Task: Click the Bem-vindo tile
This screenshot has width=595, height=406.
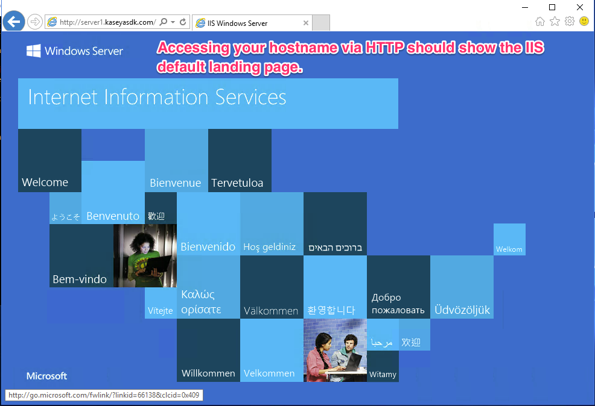Action: tap(81, 255)
